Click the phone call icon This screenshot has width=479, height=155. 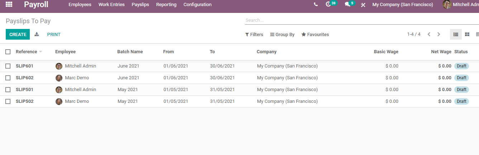pyautogui.click(x=316, y=5)
